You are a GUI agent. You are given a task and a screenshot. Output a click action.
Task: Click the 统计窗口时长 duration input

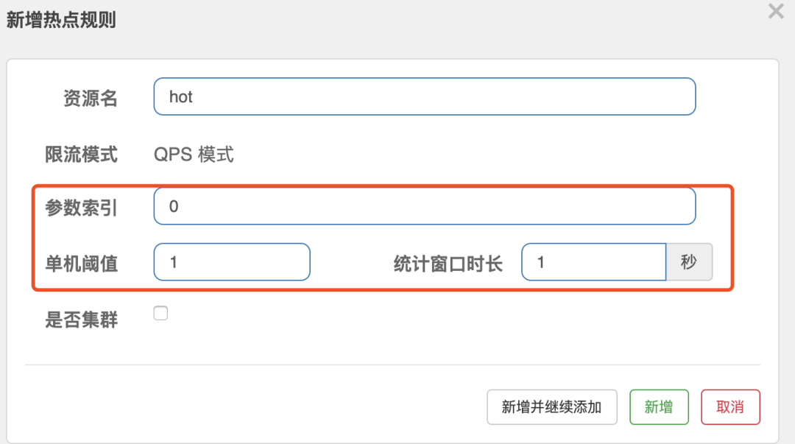click(x=594, y=262)
